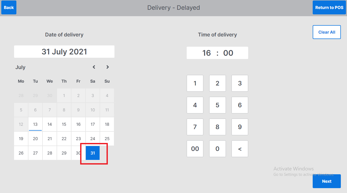347x193 pixels.
Task: Go to previous month in calendar
Action: [94, 67]
